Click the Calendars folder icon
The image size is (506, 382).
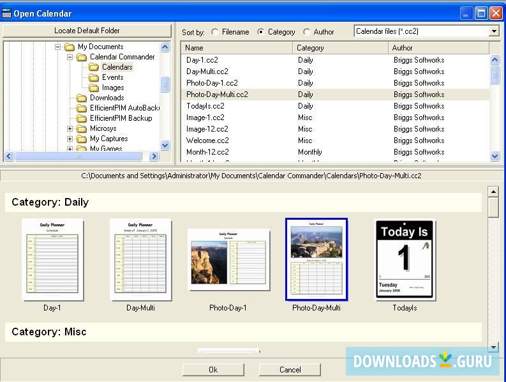click(94, 67)
